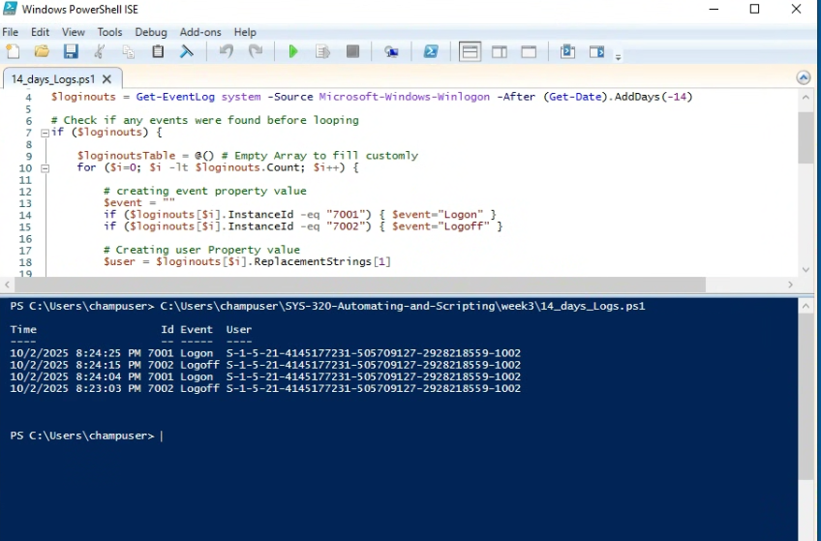The height and width of the screenshot is (541, 821).
Task: Save the script with the floppy icon
Action: coord(71,51)
